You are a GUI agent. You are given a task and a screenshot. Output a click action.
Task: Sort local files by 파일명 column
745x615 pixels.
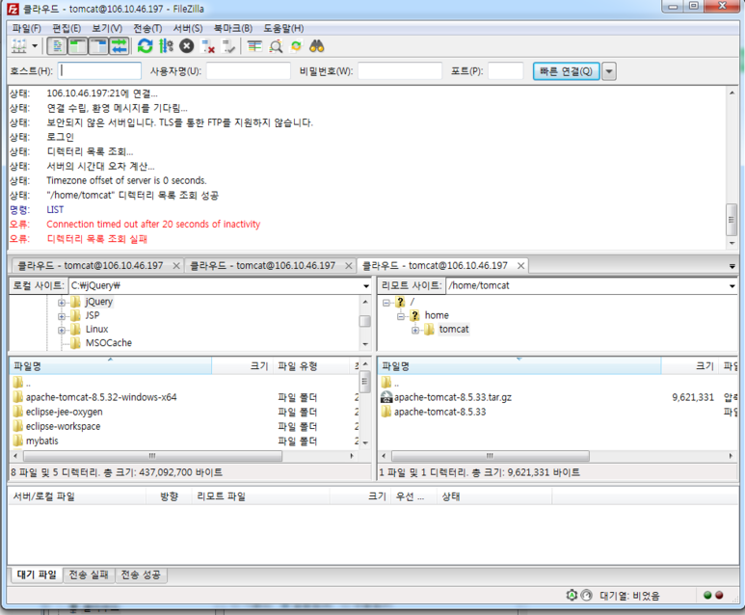click(x=110, y=366)
